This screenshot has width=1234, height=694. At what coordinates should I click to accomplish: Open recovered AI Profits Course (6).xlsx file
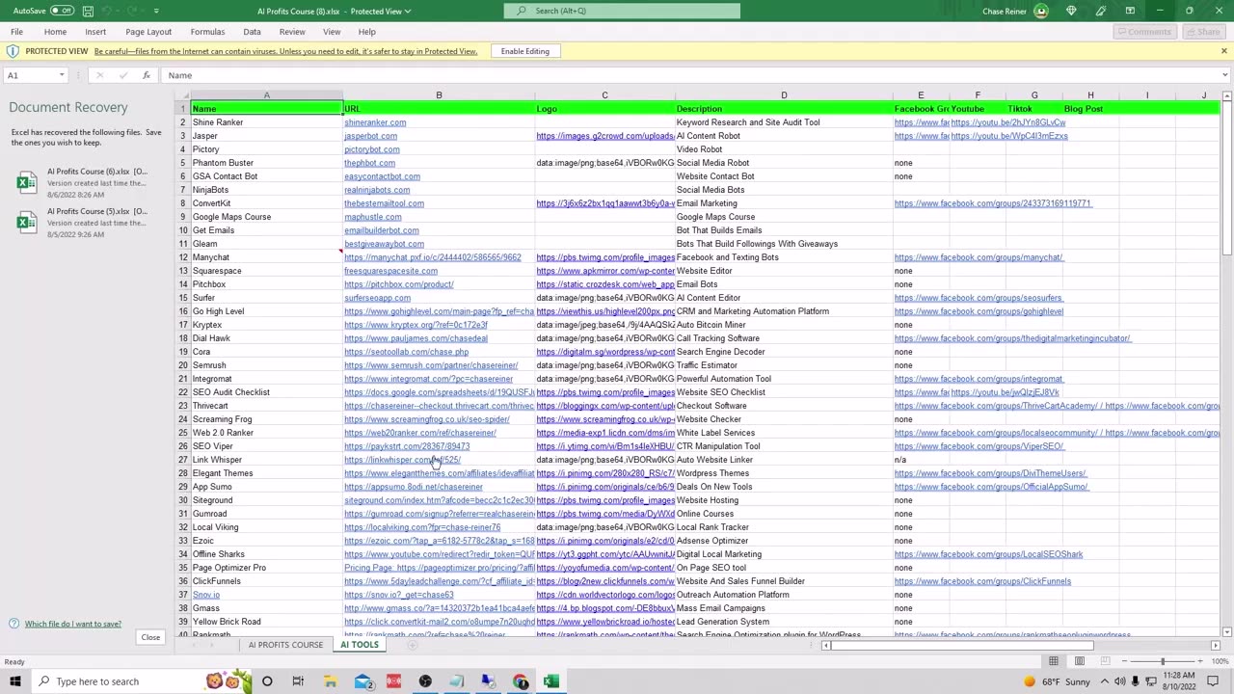(x=87, y=183)
